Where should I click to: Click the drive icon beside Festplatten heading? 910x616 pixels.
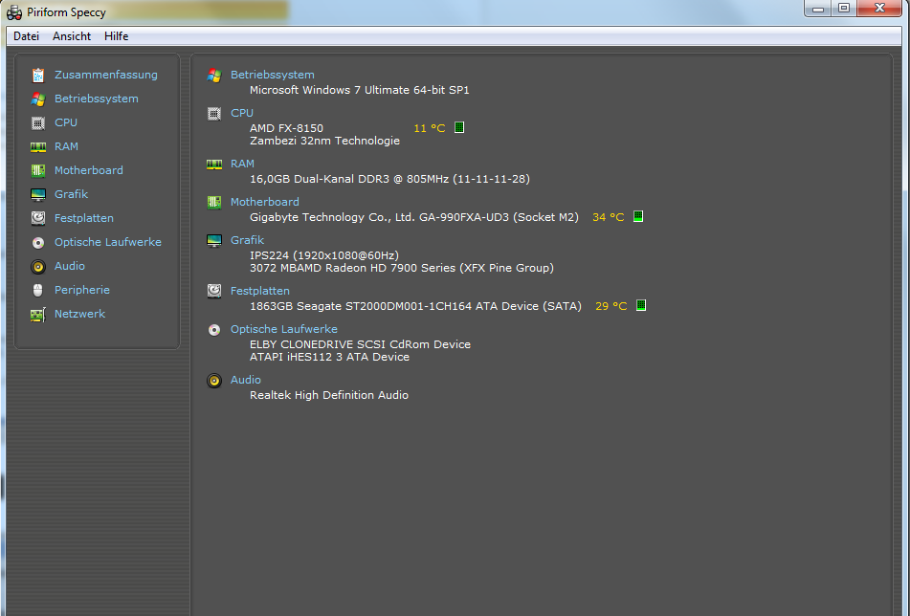(214, 291)
